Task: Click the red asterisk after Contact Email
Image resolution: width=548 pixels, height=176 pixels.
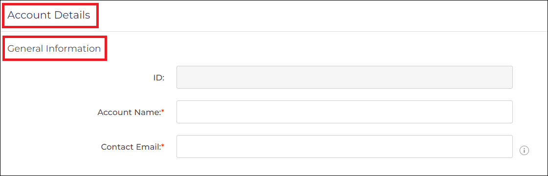Action: (x=162, y=146)
